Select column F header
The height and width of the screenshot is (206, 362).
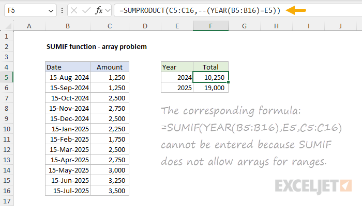click(211, 26)
